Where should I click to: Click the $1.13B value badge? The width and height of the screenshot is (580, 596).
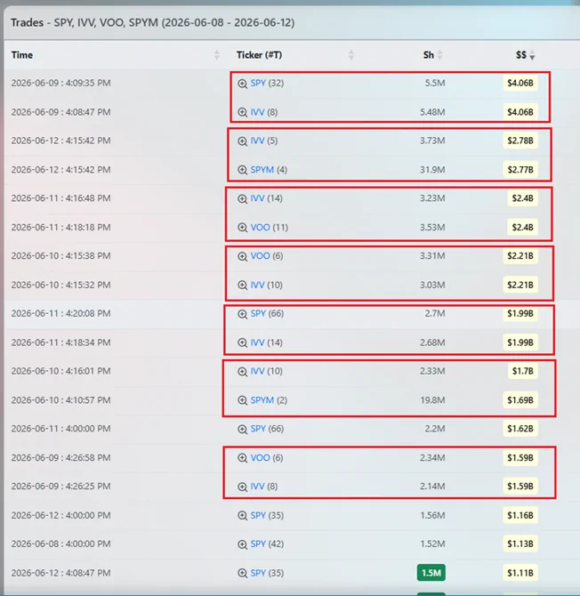520,544
